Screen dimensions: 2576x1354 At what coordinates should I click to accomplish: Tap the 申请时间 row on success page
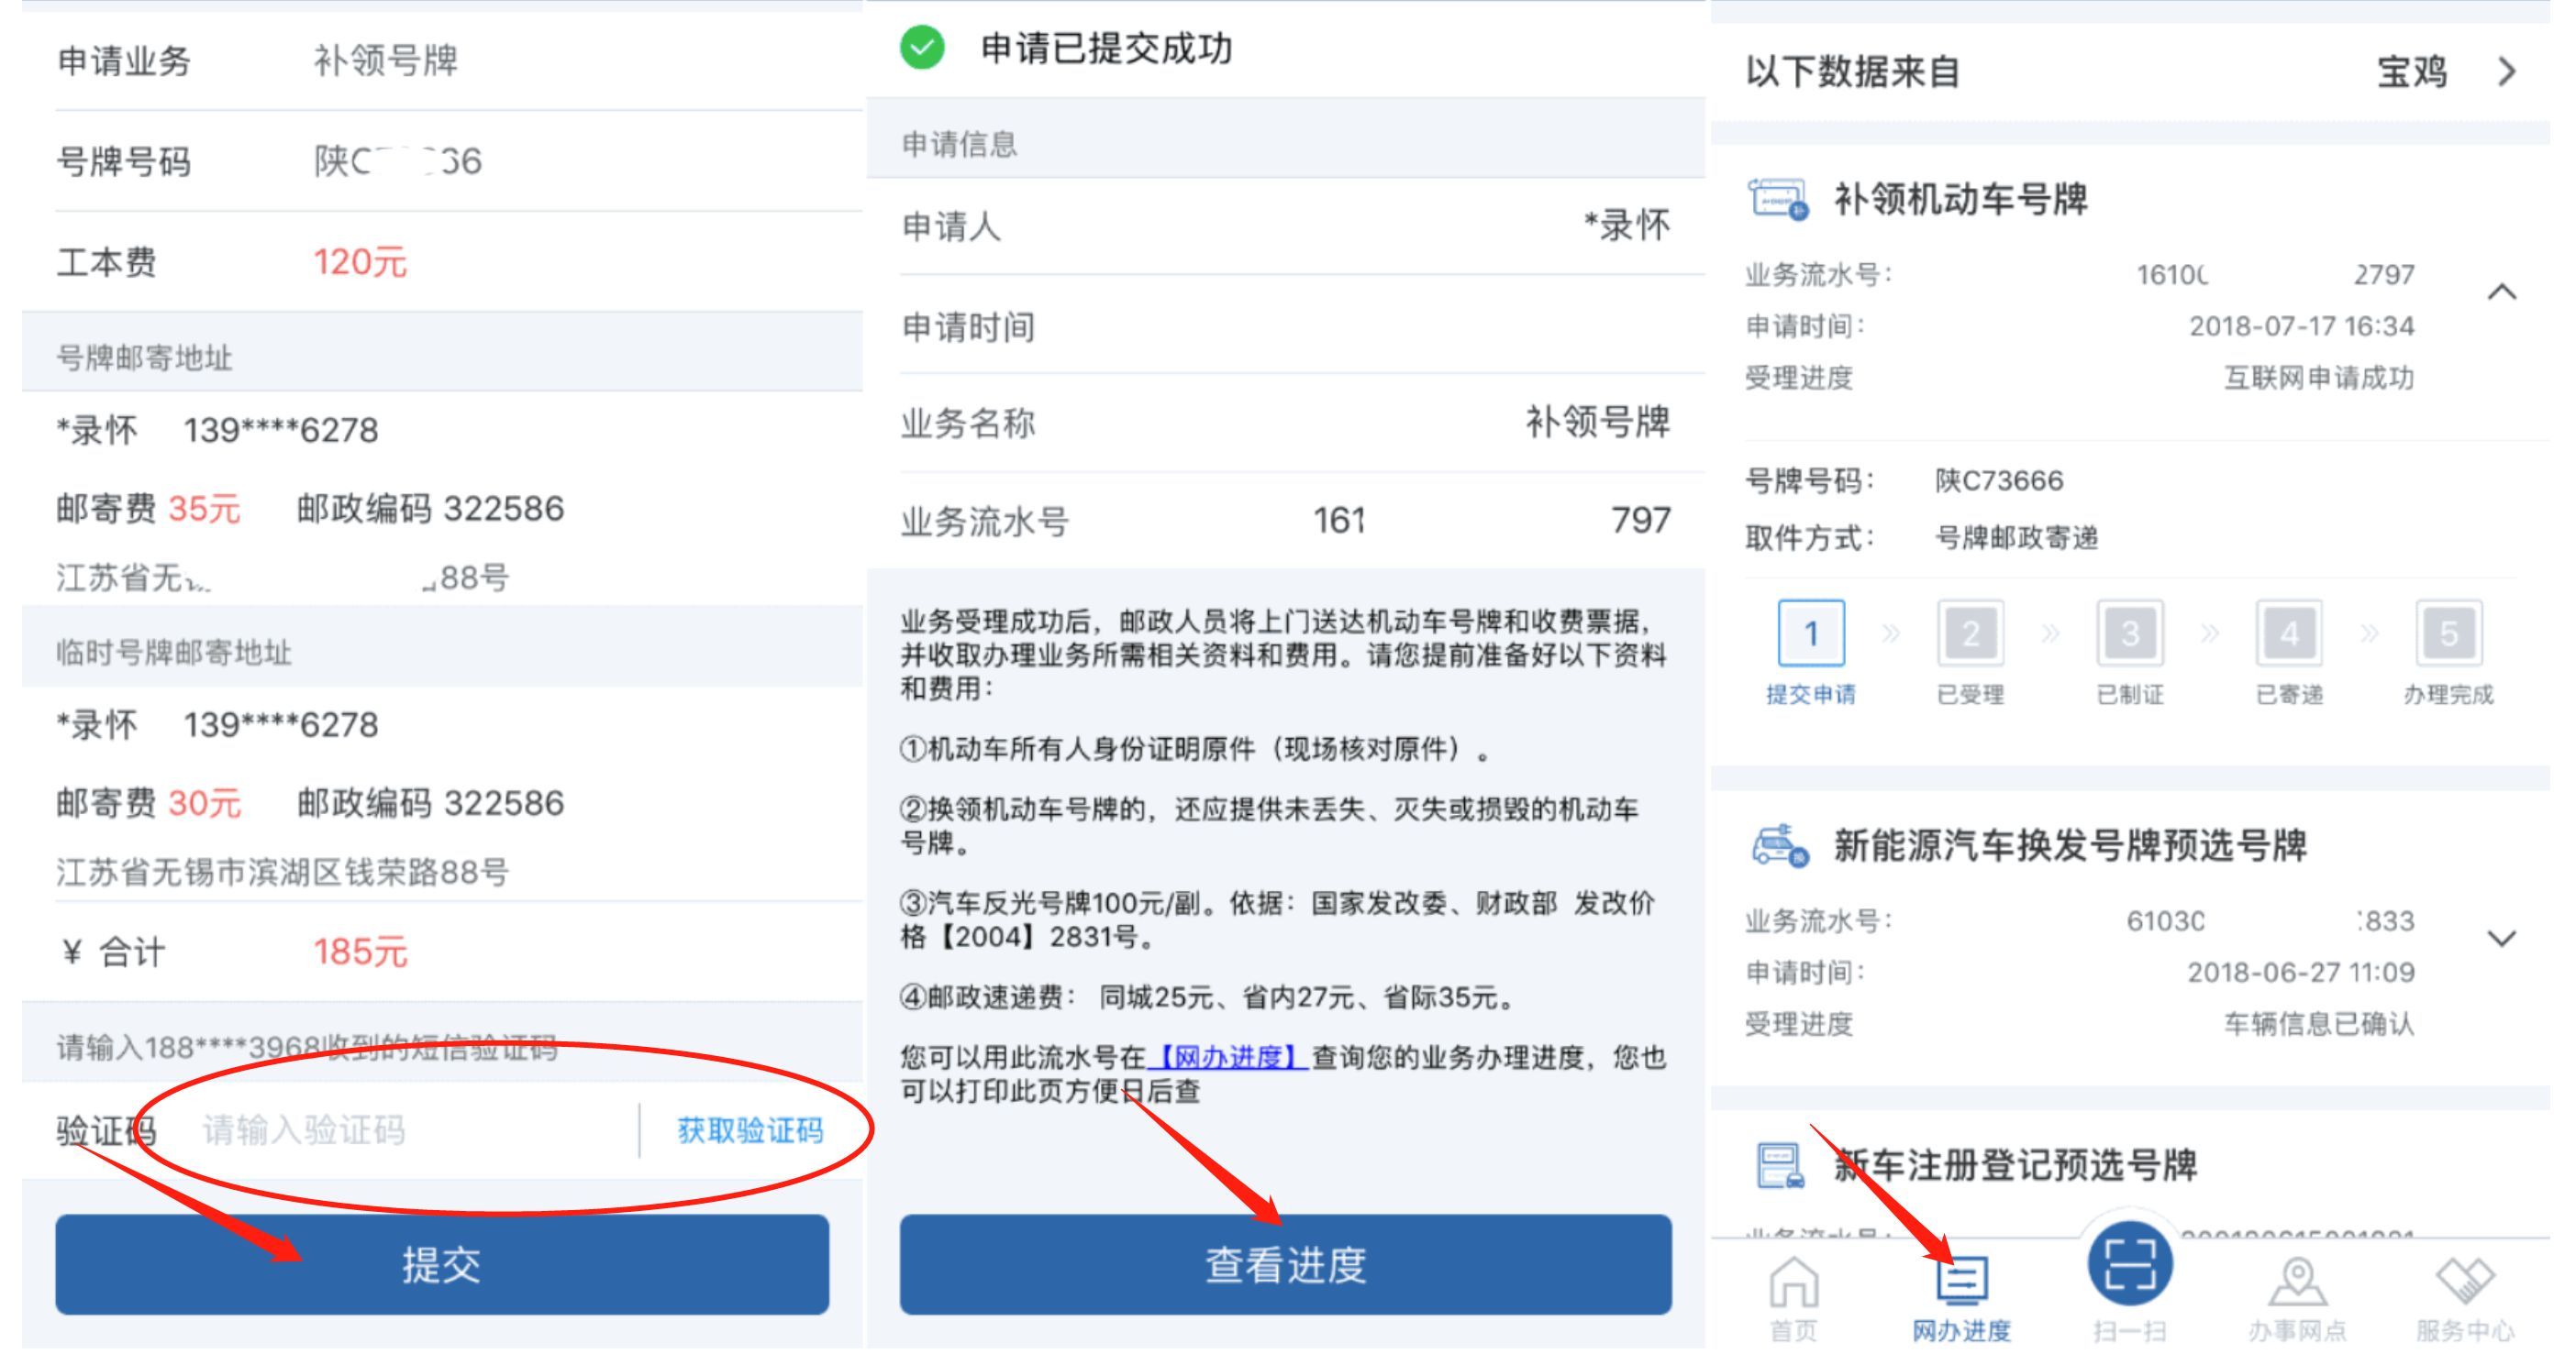pos(1286,325)
